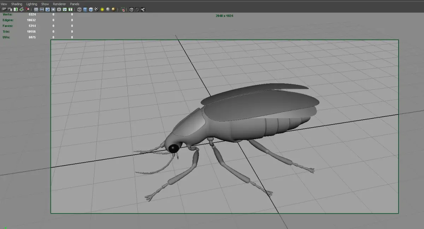Click the camera Bookmarks icon
This screenshot has width=424, height=229.
click(16, 10)
